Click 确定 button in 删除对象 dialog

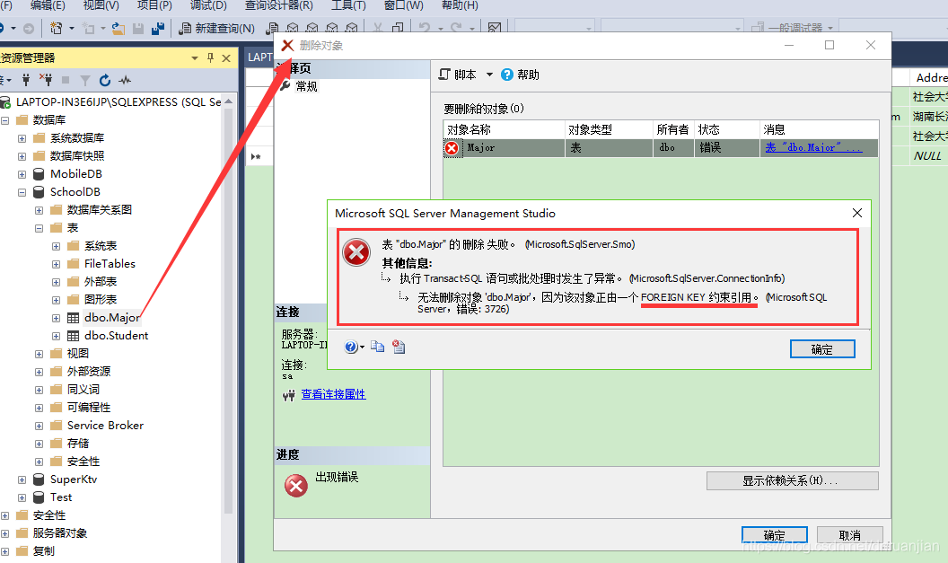tap(775, 535)
